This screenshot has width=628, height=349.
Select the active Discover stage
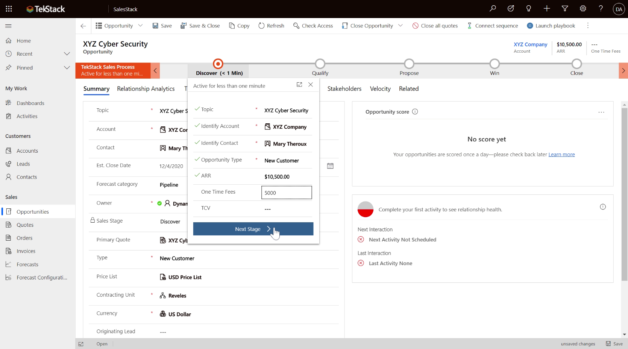218,64
